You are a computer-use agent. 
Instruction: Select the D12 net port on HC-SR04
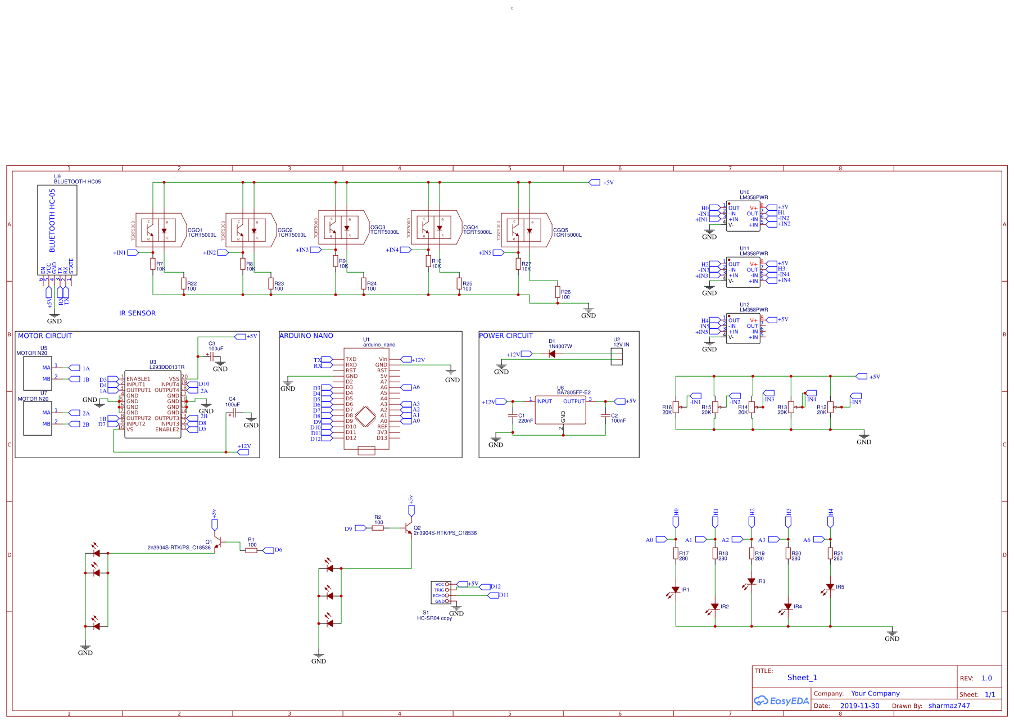(485, 586)
